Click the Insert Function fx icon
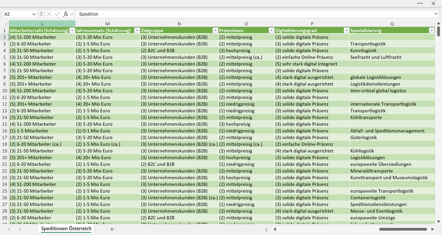This screenshot has height=235, width=442. click(65, 14)
